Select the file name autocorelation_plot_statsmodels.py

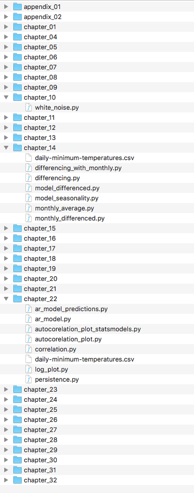[88, 329]
